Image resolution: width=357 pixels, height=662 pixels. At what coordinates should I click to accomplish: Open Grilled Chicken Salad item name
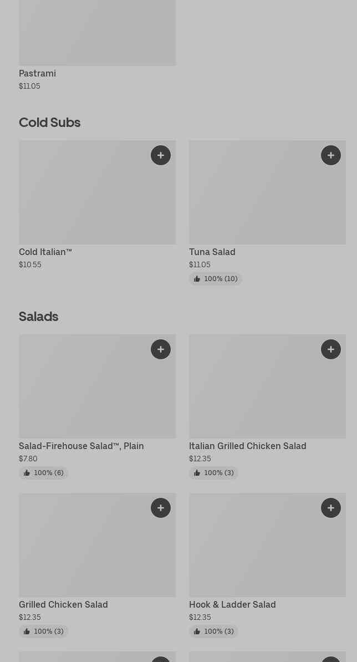pos(63,604)
